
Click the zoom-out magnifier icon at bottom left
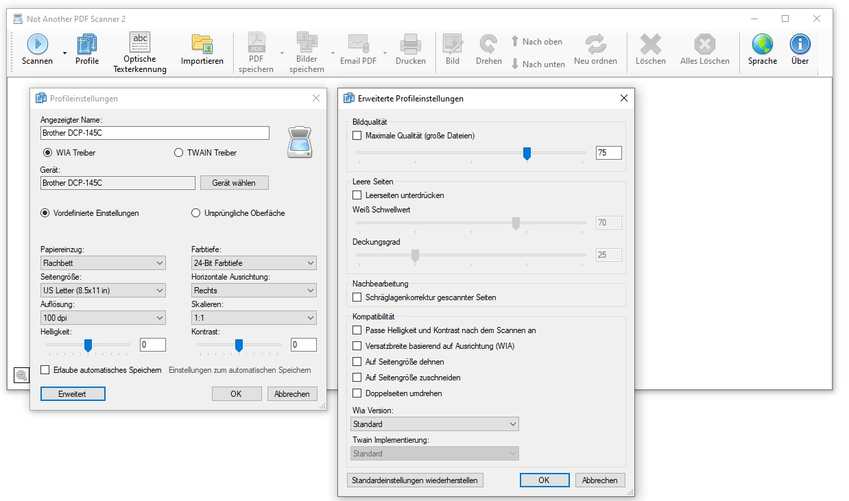[21, 375]
